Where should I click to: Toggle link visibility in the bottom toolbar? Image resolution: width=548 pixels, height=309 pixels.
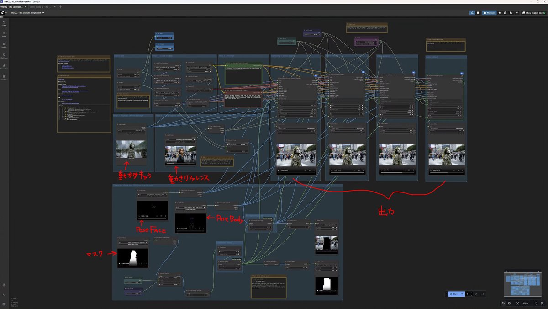[x=536, y=303]
